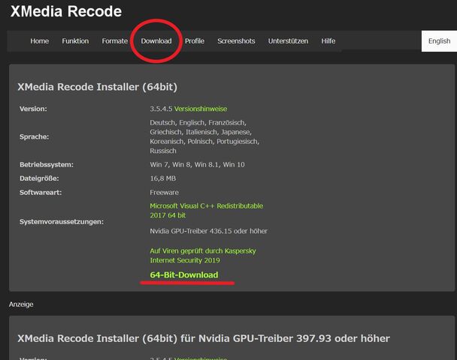Open the Profile page
Image resolution: width=457 pixels, height=360 pixels.
coord(195,41)
